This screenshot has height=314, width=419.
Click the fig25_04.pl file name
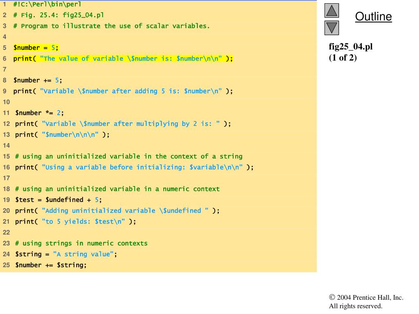351,47
